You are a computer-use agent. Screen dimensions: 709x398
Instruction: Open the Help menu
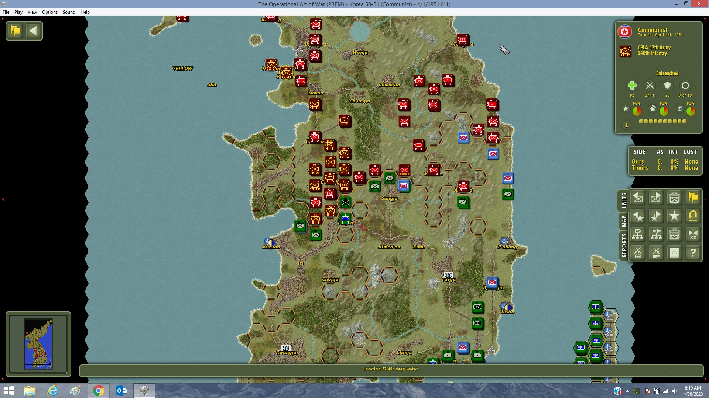coord(85,12)
